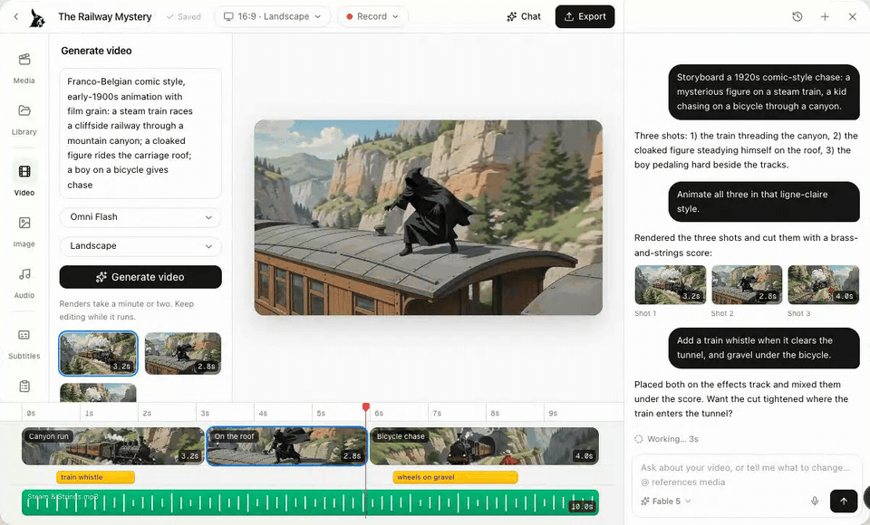
Task: Edit the project title The Railway Mystery
Action: click(x=105, y=16)
